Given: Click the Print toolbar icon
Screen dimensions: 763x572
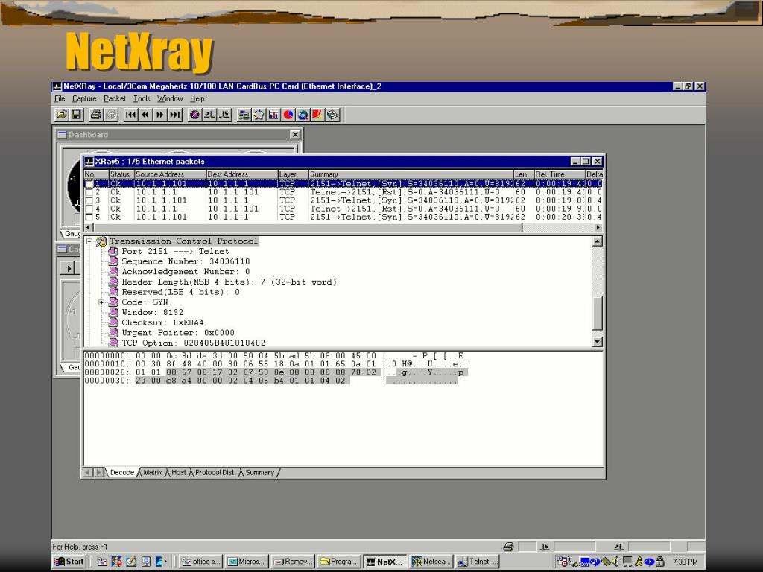Looking at the screenshot, I should click(x=96, y=115).
